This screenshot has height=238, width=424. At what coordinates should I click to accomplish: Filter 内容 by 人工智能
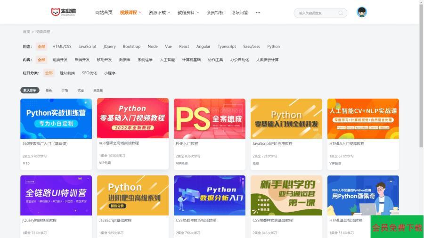[167, 60]
